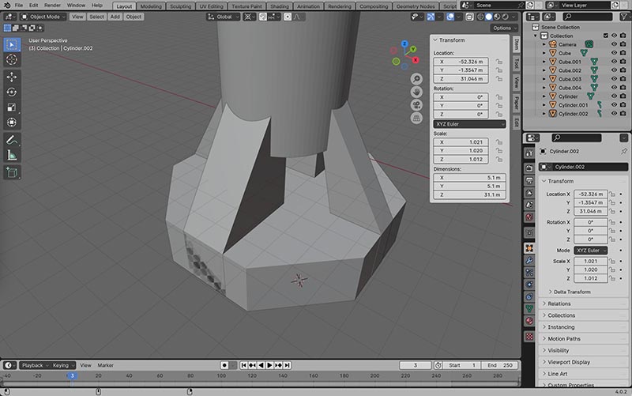Viewport: 632px width, 396px height.
Task: Switch to orthographic view using the grid icon
Action: [x=416, y=118]
